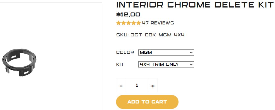The image size is (275, 110).
Task: Click the SKU 3GT-CDK-MGM-4X4 text
Action: tap(150, 35)
